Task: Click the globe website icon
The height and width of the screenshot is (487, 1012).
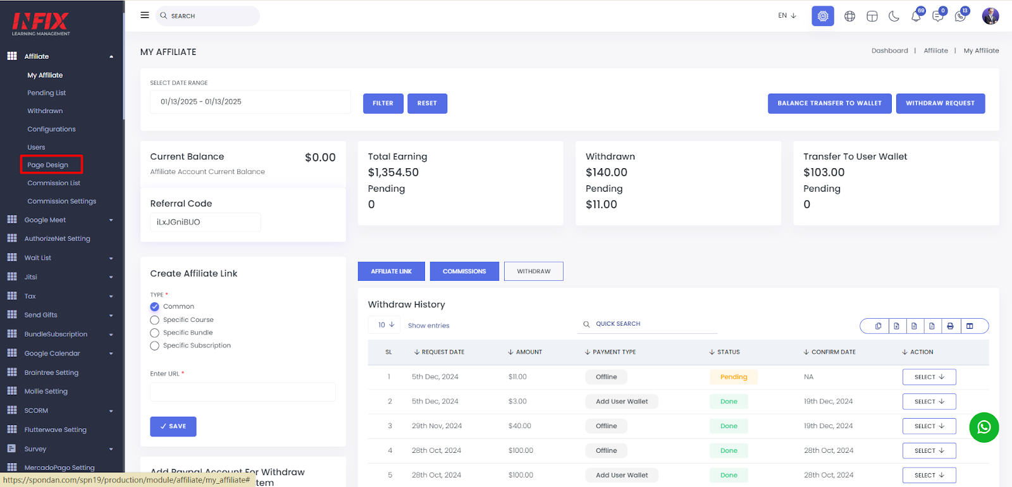Action: pyautogui.click(x=849, y=16)
